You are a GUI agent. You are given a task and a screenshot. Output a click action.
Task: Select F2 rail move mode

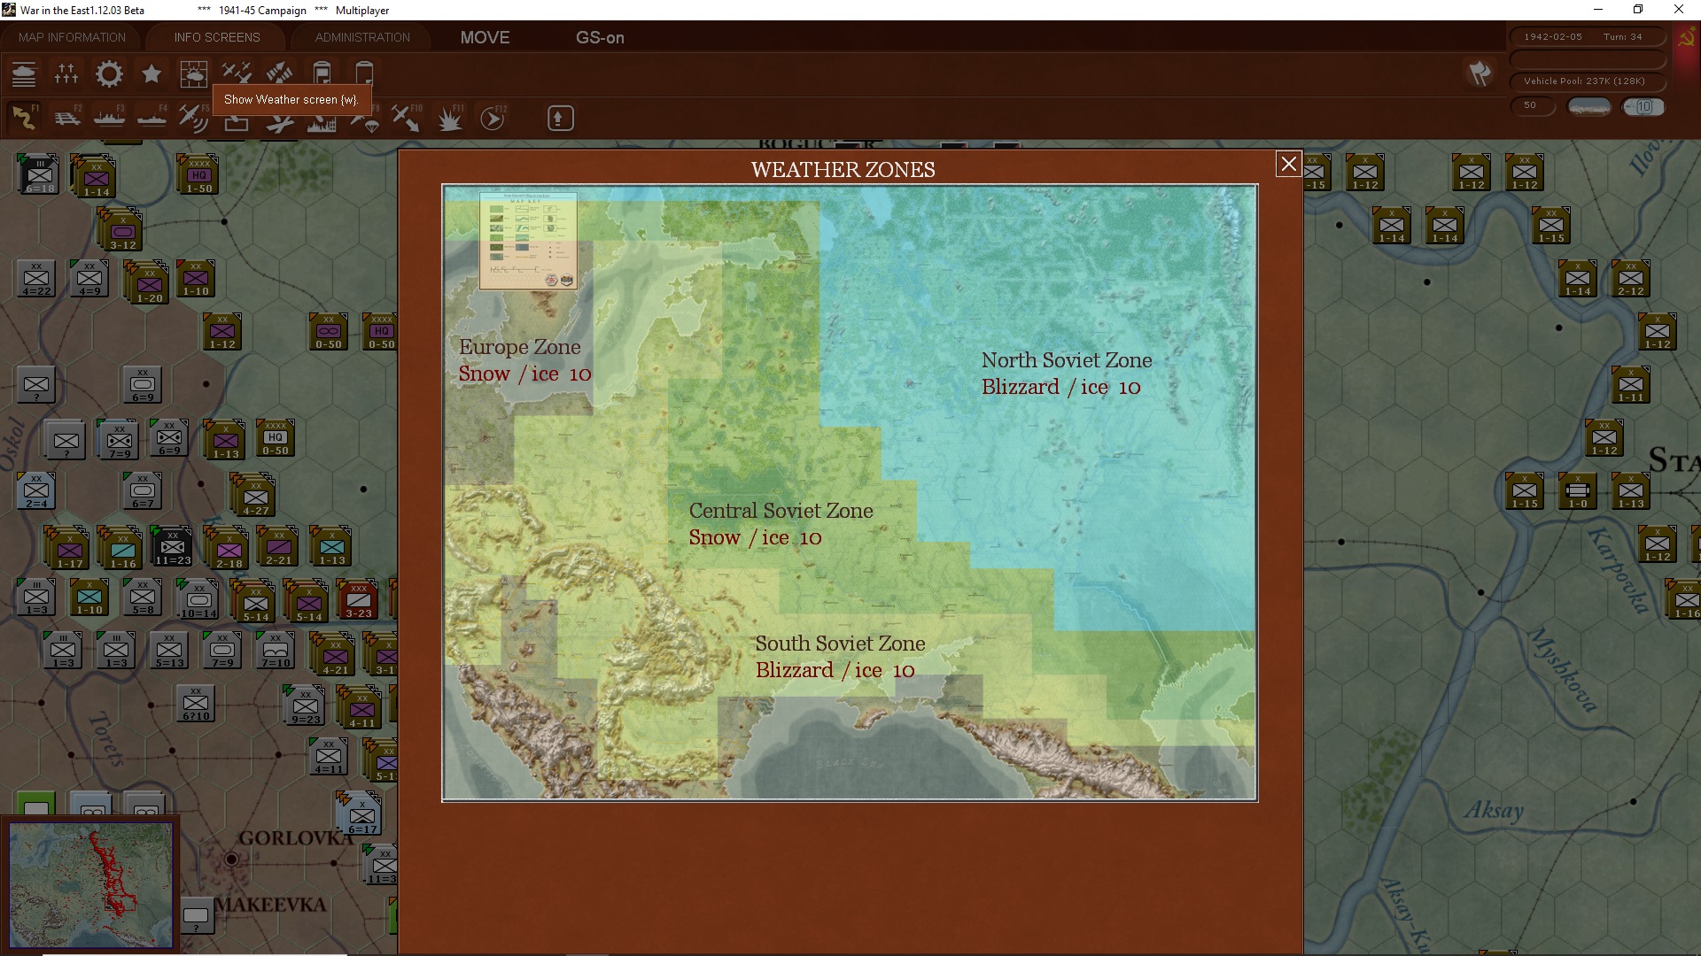[x=67, y=118]
